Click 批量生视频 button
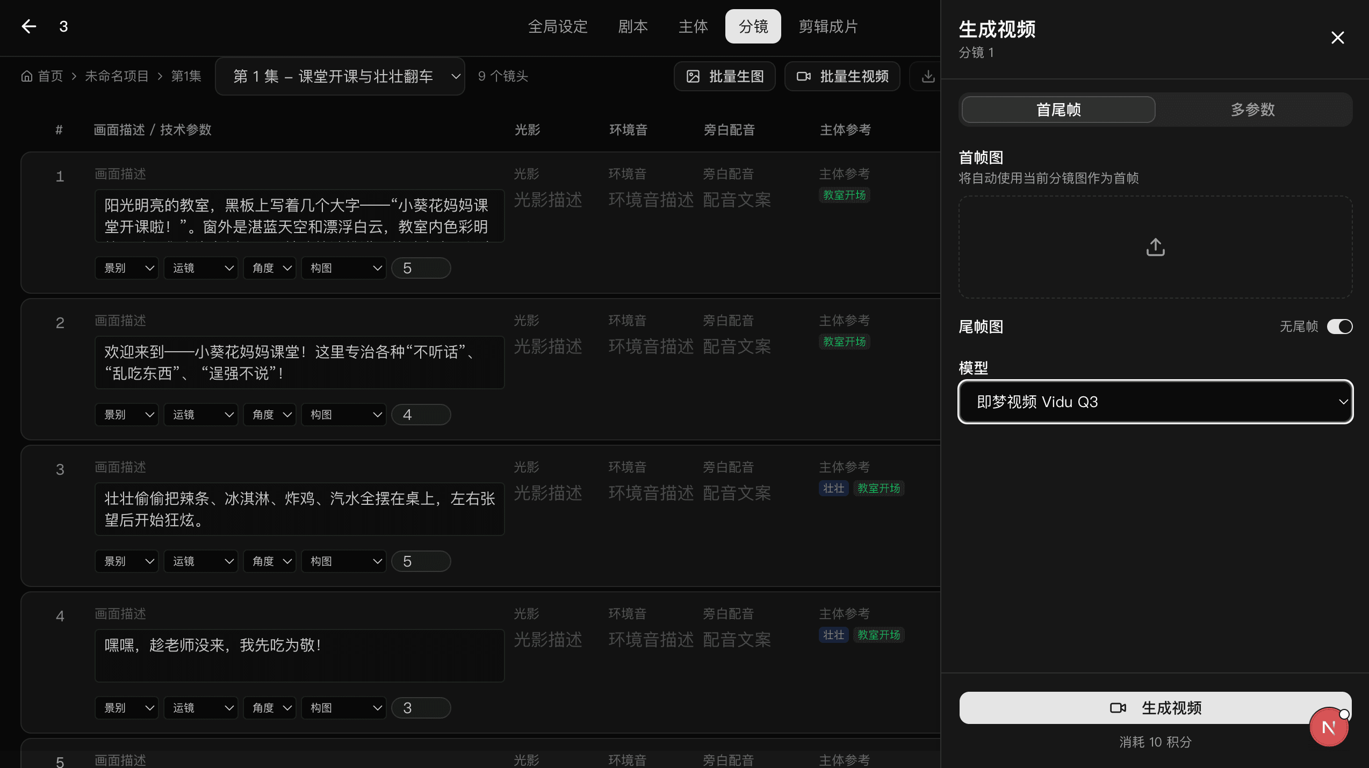The height and width of the screenshot is (768, 1369). click(842, 76)
